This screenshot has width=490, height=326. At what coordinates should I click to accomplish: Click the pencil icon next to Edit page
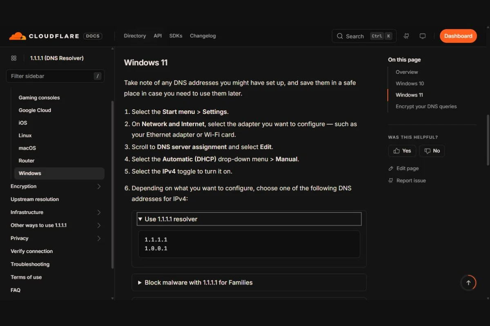pos(391,168)
